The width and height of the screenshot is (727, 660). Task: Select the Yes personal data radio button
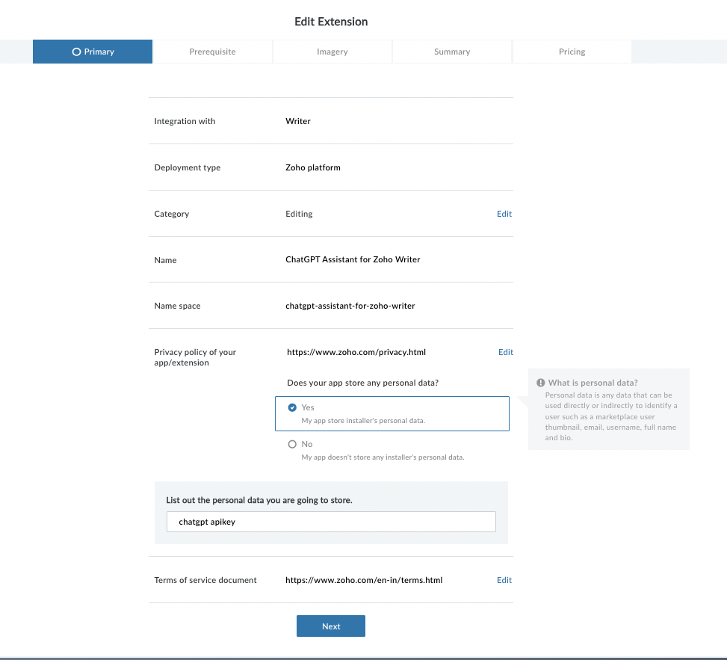[x=292, y=408]
